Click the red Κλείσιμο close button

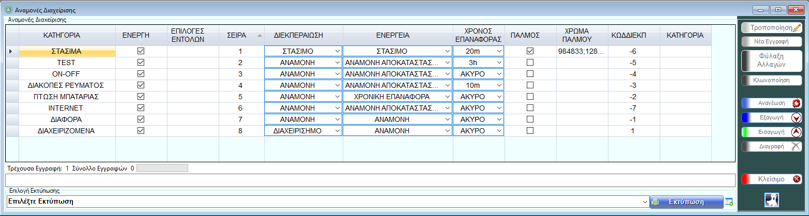(771, 179)
